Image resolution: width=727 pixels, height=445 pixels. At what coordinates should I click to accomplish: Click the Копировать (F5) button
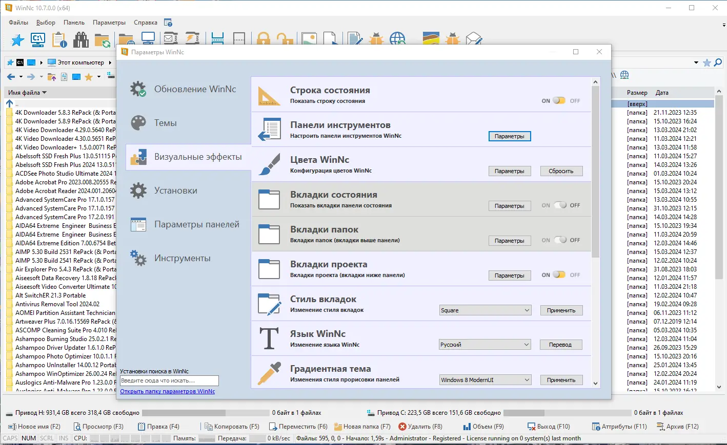pos(232,427)
